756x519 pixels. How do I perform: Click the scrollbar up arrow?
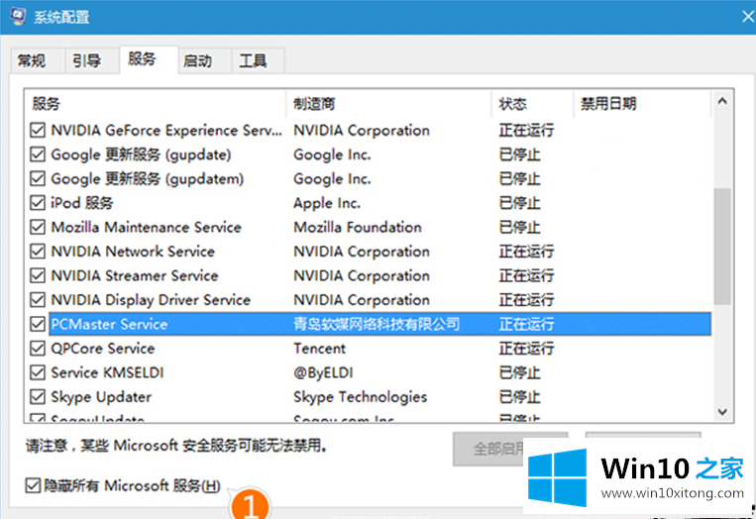(x=722, y=101)
